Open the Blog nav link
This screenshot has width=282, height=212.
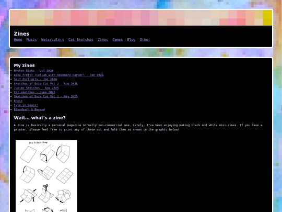131,40
